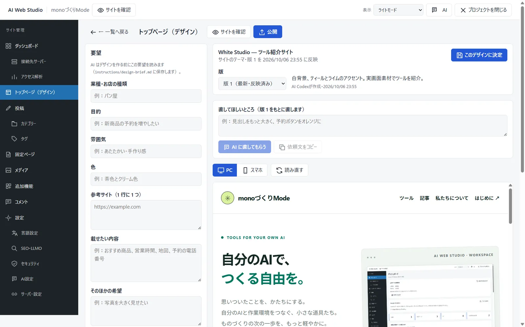This screenshot has height=327, width=525.
Task: Click the blue 公開 publish button
Action: coord(268,32)
